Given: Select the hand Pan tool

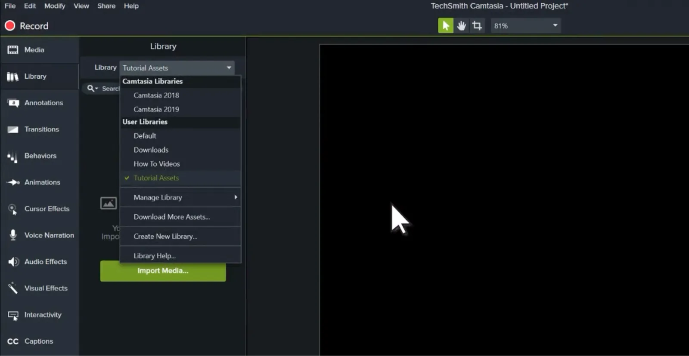Looking at the screenshot, I should [461, 26].
